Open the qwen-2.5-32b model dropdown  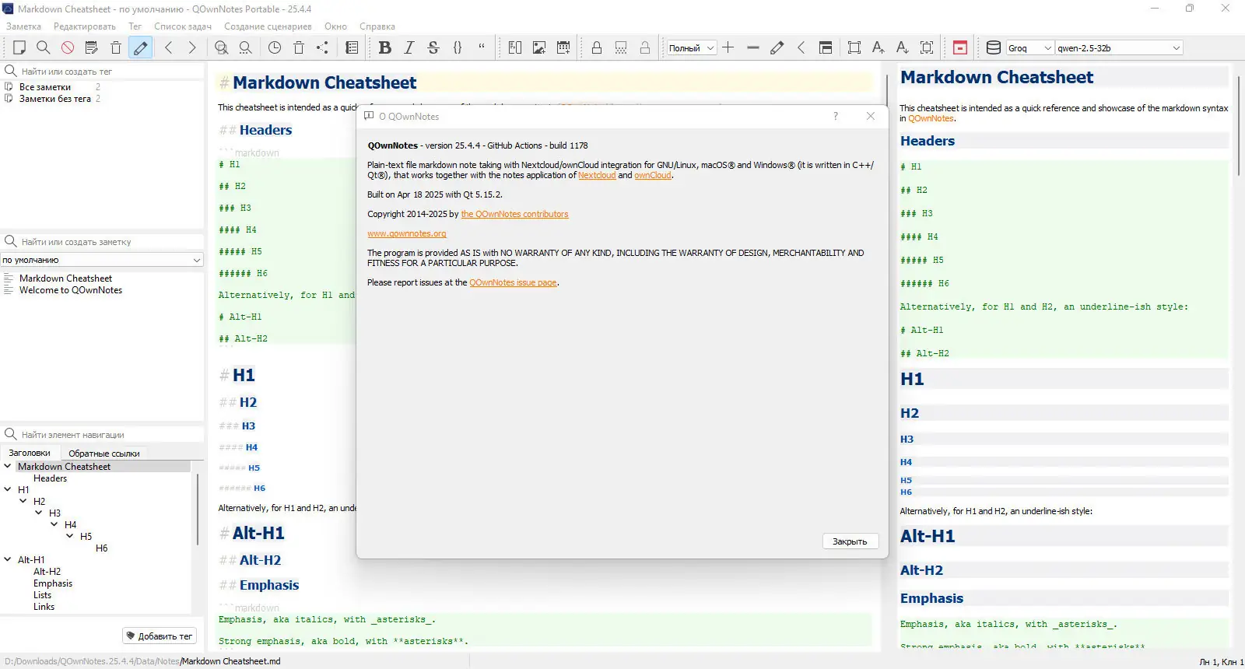pyautogui.click(x=1119, y=47)
